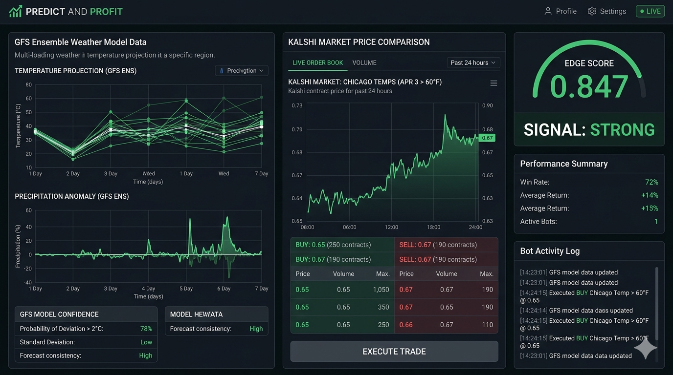Switch to the VOLUME tab
Viewport: 673px width, 375px height.
[x=364, y=62]
